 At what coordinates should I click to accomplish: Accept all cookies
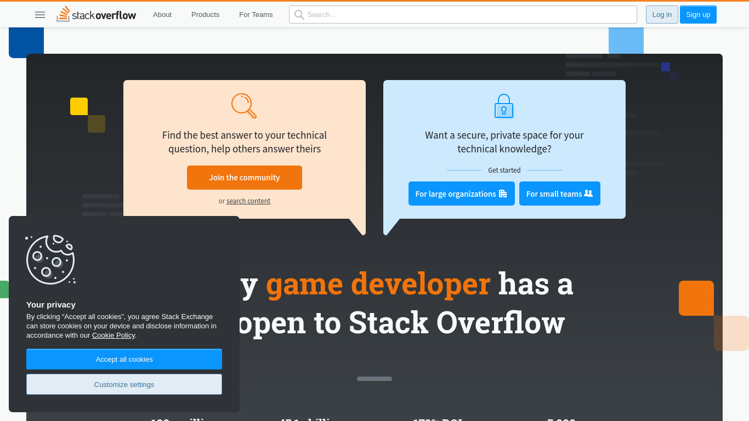[124, 359]
